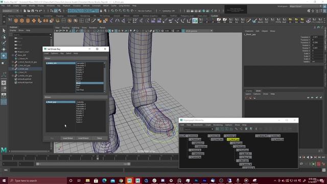Select L_Pivot_grp in driven object list
This screenshot has width=327, height=184.
coord(60,102)
